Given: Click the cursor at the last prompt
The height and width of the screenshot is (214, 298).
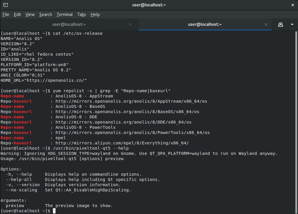Looking at the screenshot, I should pos(54,211).
